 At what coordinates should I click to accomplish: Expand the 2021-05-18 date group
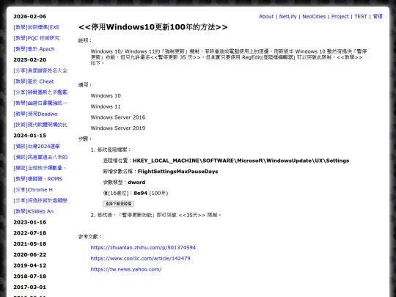(30, 243)
